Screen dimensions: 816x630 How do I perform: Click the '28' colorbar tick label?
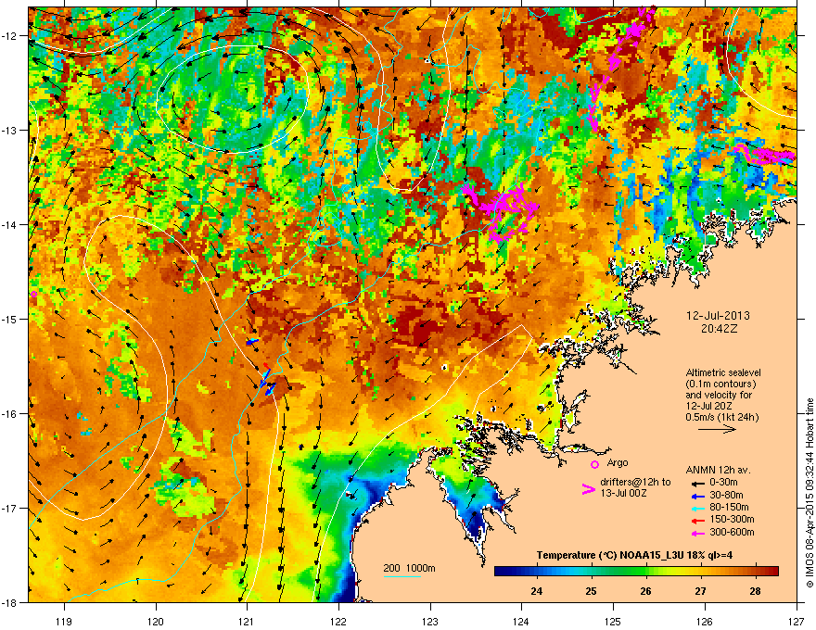(x=755, y=591)
